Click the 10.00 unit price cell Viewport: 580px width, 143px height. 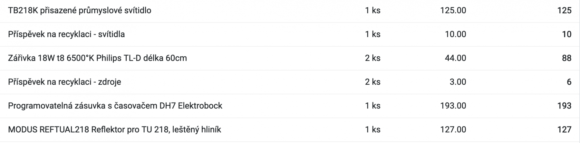[x=455, y=34]
